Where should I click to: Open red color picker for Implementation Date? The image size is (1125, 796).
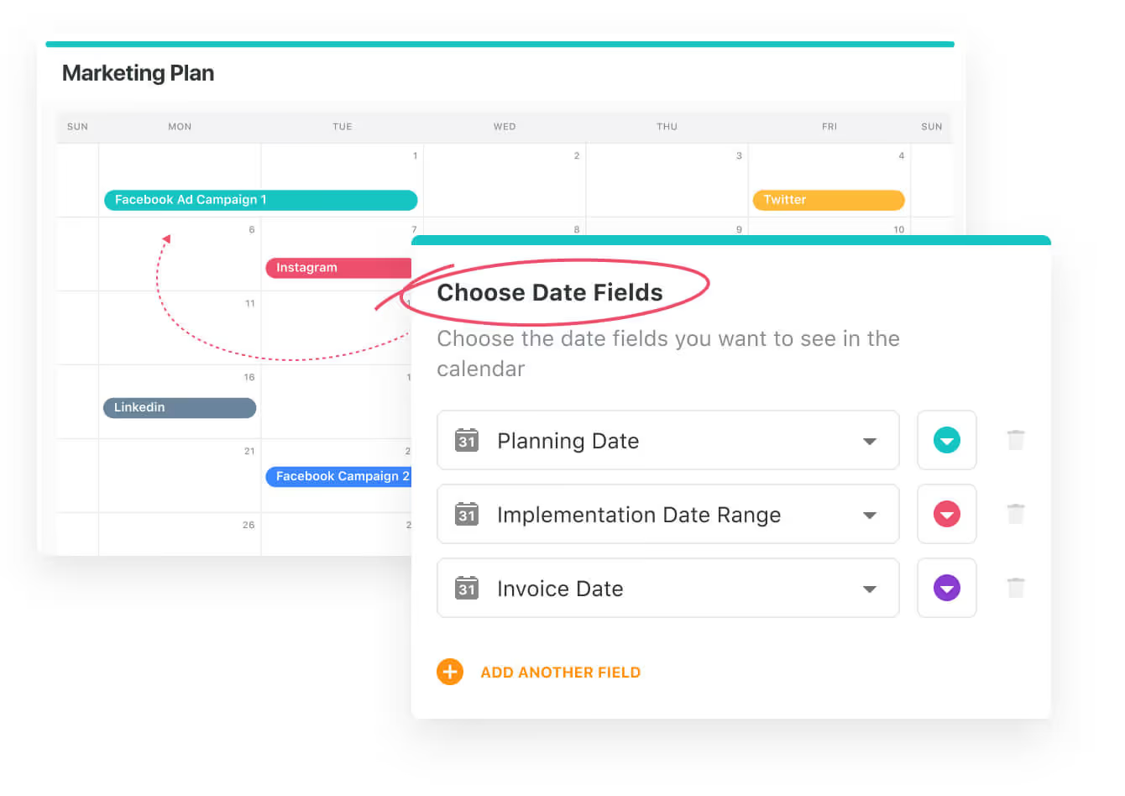[946, 514]
